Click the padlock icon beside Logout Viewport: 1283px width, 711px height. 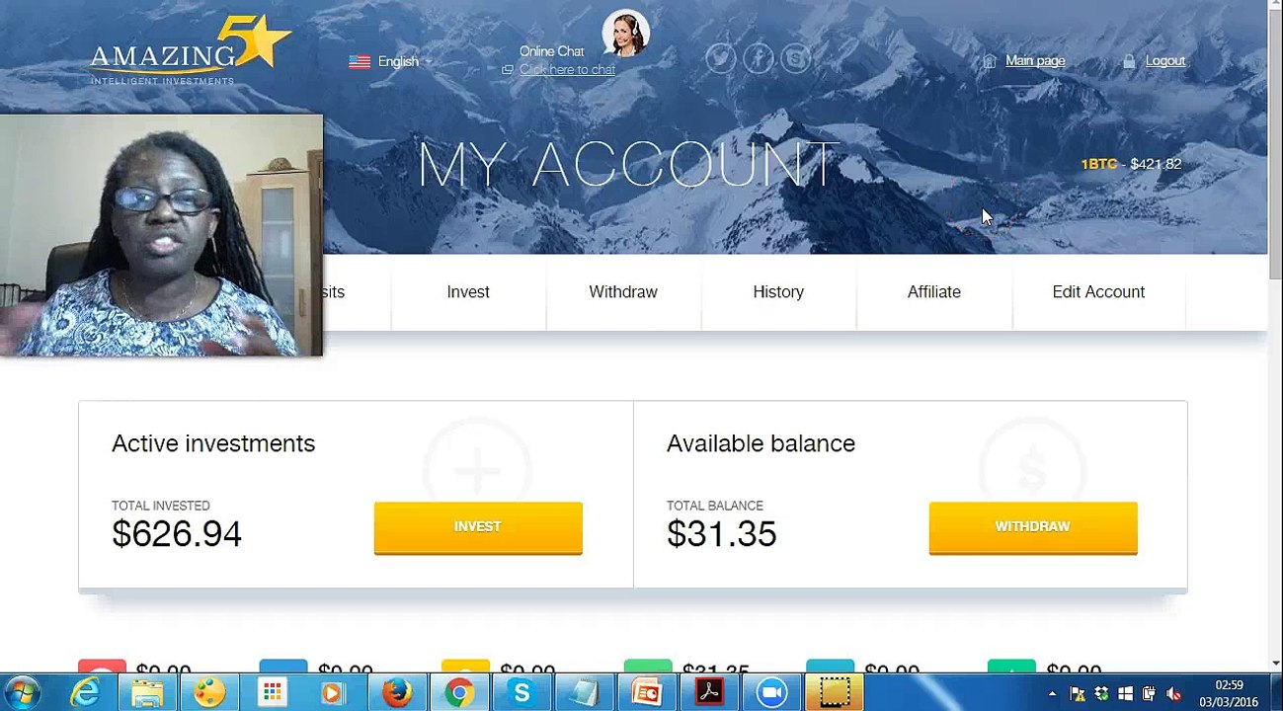1129,61
